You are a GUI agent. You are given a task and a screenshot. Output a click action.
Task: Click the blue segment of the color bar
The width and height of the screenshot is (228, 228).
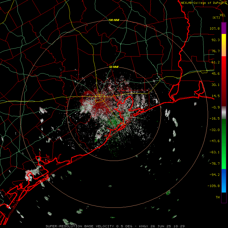point(224,181)
